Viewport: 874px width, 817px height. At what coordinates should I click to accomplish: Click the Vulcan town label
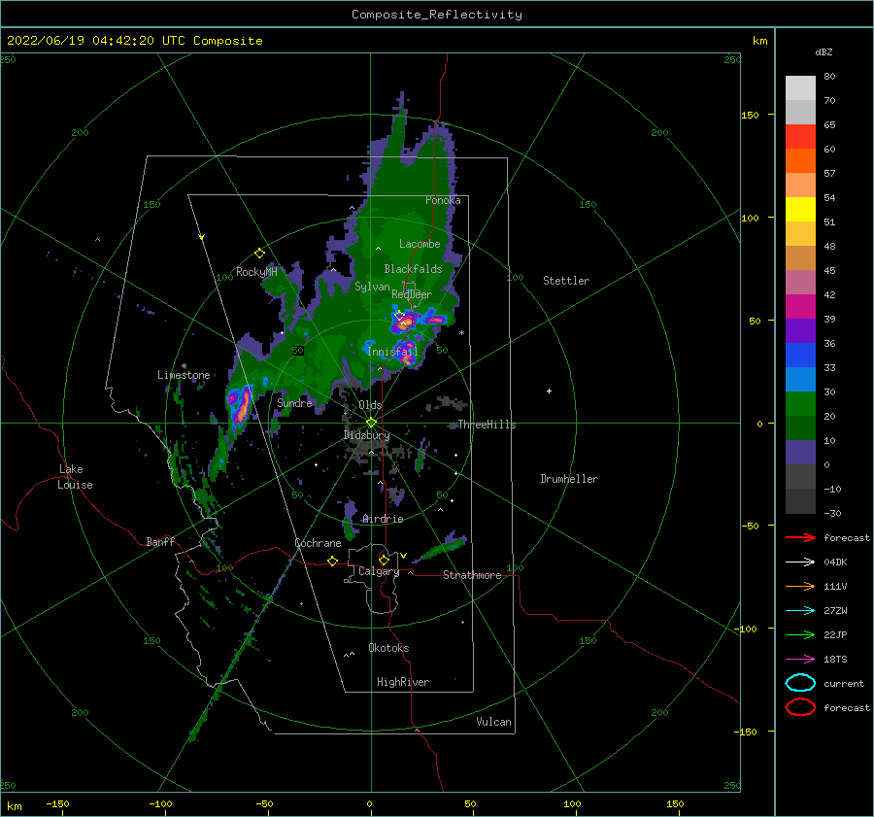(x=493, y=722)
